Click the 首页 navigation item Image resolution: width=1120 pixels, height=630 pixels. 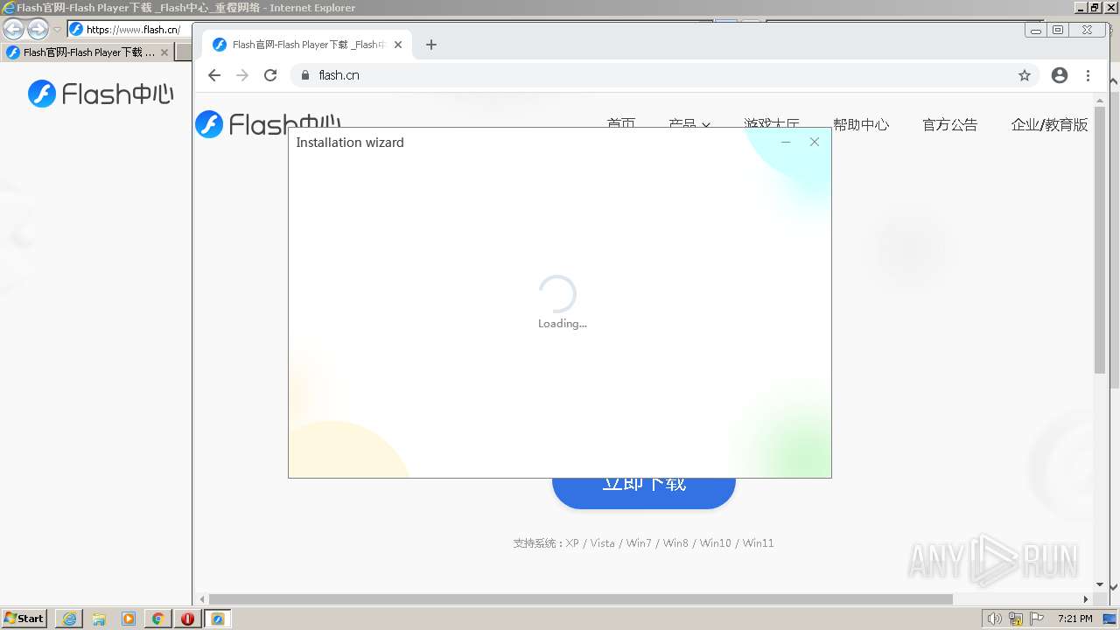[x=621, y=124]
